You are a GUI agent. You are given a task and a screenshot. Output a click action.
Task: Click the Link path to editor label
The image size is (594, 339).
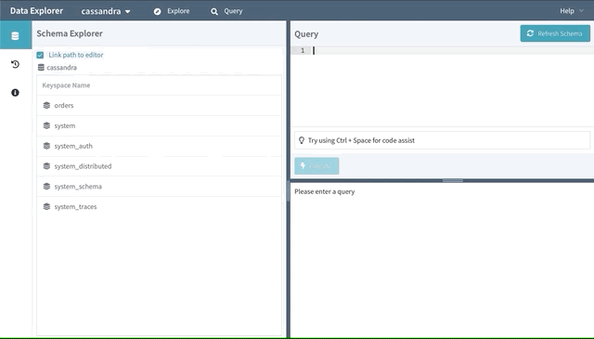click(x=76, y=55)
